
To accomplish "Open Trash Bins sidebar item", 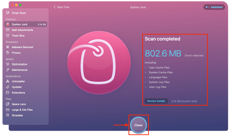I will click(x=26, y=36).
